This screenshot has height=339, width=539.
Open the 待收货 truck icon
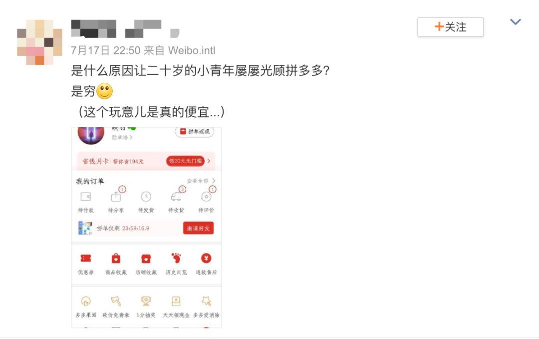point(176,197)
